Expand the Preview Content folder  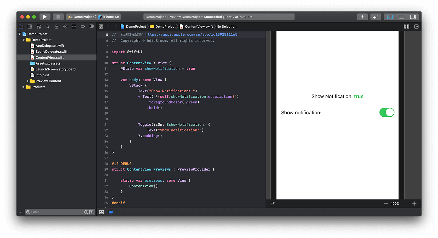pyautogui.click(x=28, y=81)
